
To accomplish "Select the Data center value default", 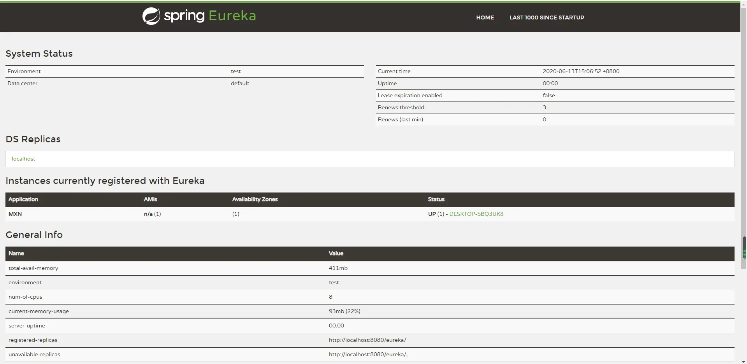I will [240, 83].
